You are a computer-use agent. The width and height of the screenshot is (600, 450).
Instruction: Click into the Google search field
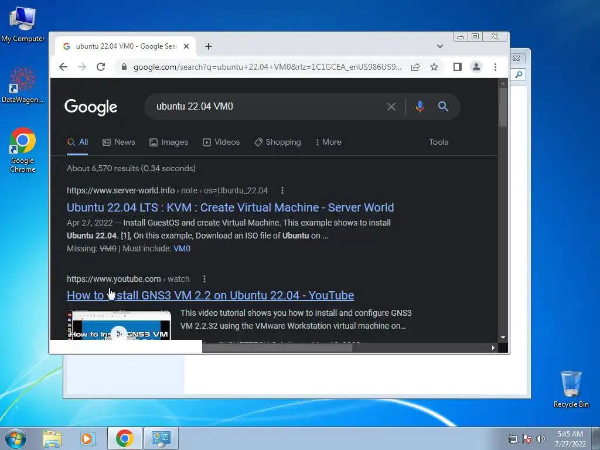[x=268, y=107]
